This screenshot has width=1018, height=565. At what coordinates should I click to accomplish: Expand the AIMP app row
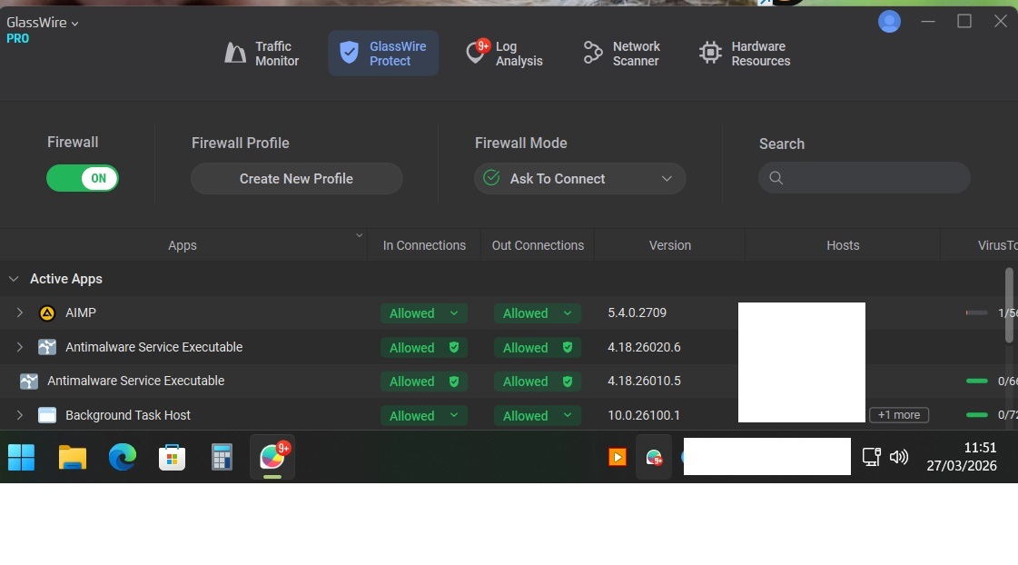pyautogui.click(x=19, y=313)
